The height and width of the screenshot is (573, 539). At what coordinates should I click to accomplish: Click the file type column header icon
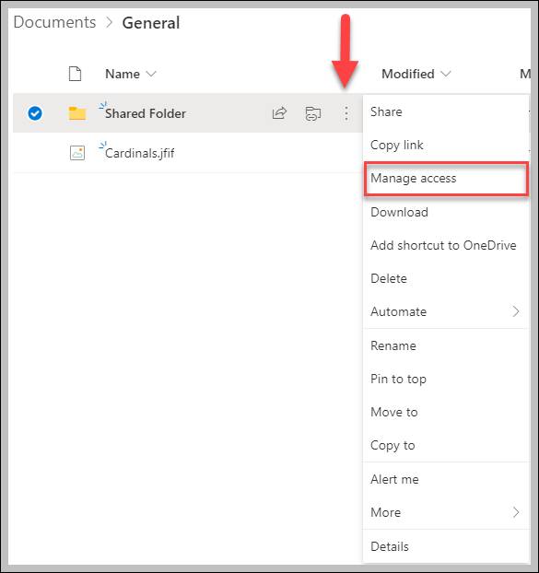[75, 74]
